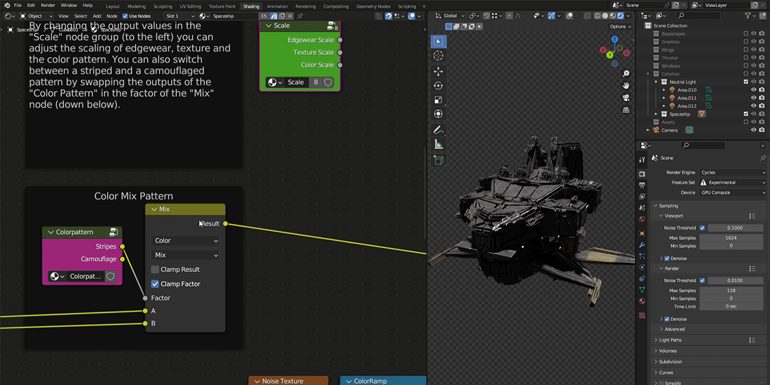This screenshot has height=385, width=770.
Task: Toggle Render Noise Threshold checkbox
Action: pyautogui.click(x=702, y=280)
